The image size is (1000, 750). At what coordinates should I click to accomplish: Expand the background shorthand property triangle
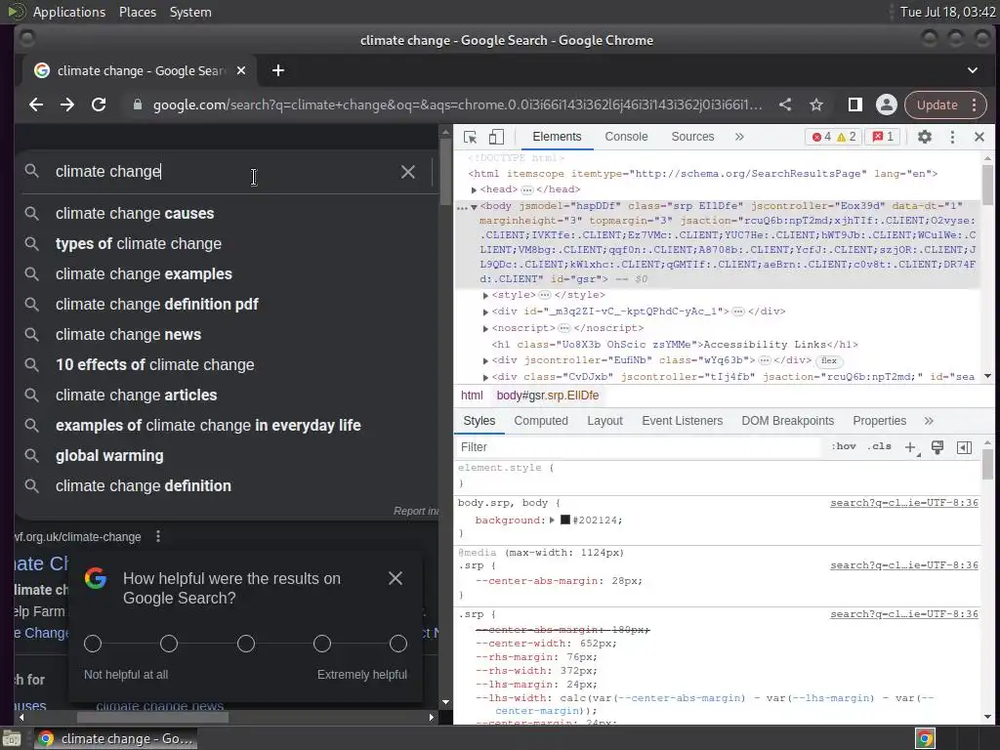coord(553,521)
